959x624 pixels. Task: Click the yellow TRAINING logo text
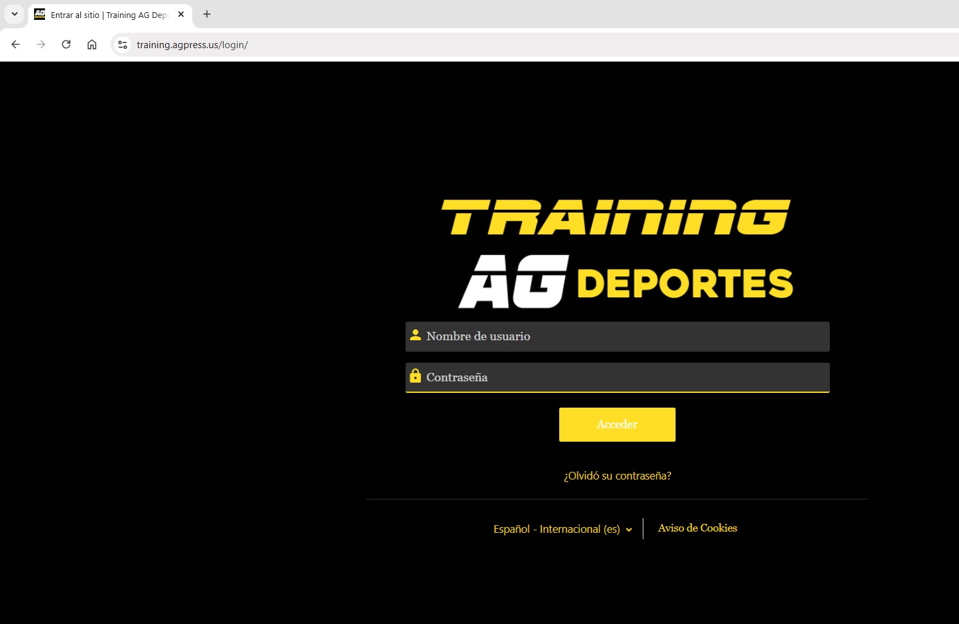[615, 217]
